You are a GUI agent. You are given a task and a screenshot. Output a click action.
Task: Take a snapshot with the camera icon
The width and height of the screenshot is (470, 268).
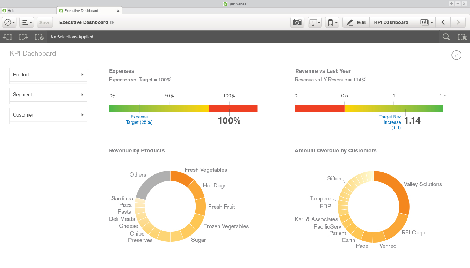(x=297, y=22)
